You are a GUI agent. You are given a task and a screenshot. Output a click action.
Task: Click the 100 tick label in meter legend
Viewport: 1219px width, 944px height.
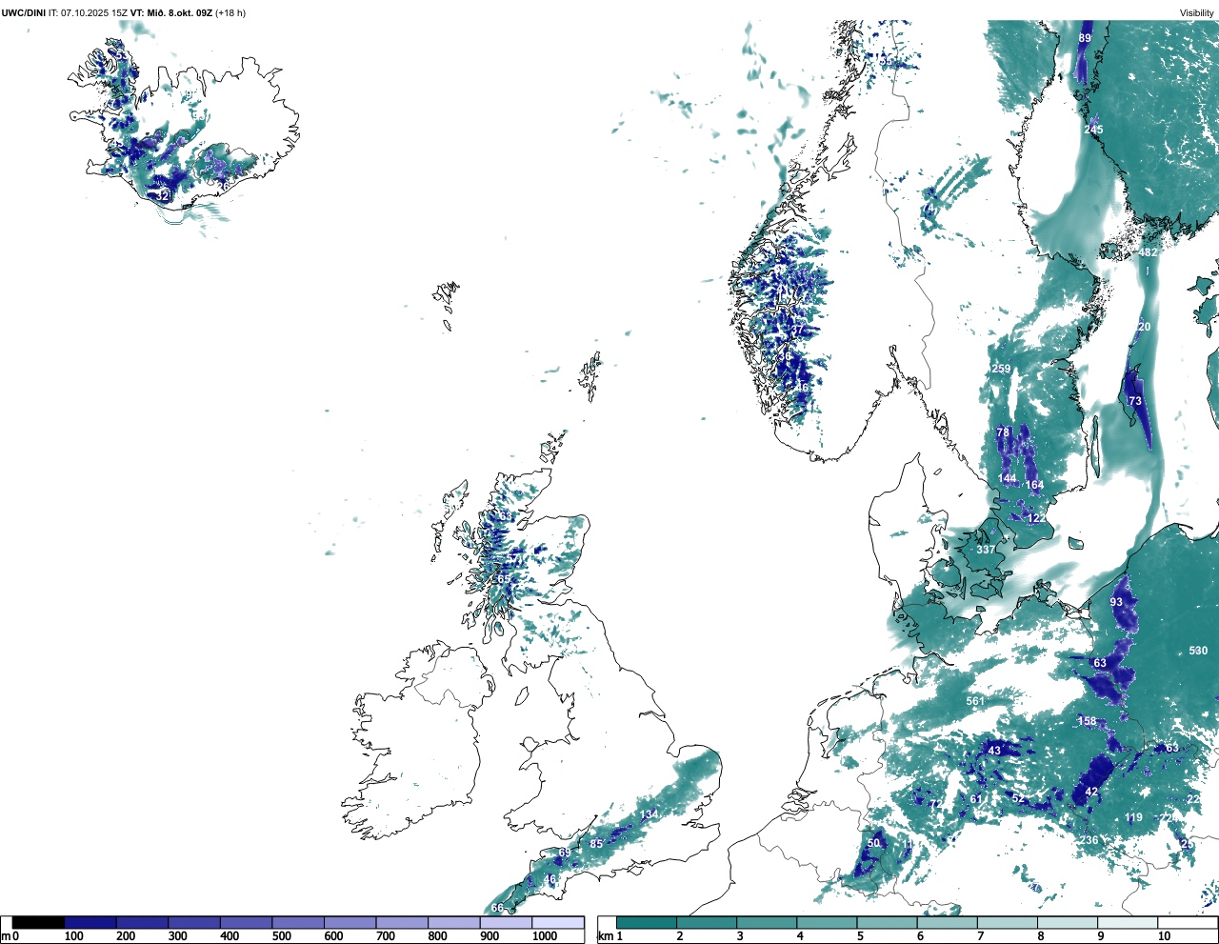click(x=73, y=936)
